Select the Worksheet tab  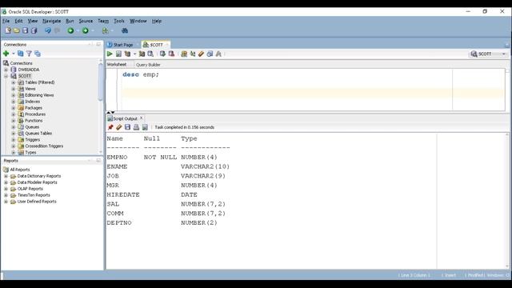(117, 65)
